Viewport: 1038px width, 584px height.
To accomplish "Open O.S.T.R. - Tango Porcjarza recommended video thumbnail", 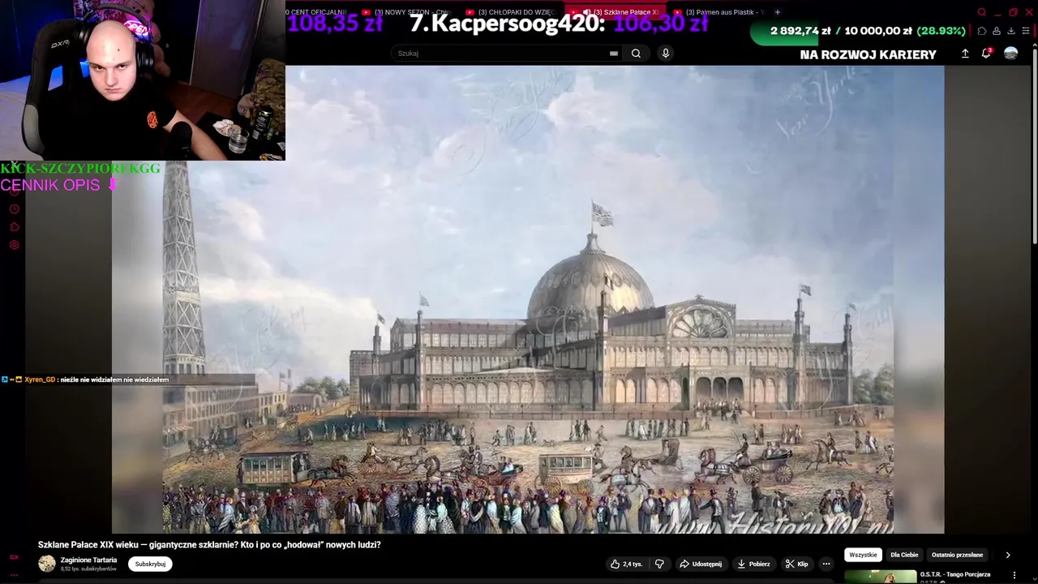I will 881,577.
